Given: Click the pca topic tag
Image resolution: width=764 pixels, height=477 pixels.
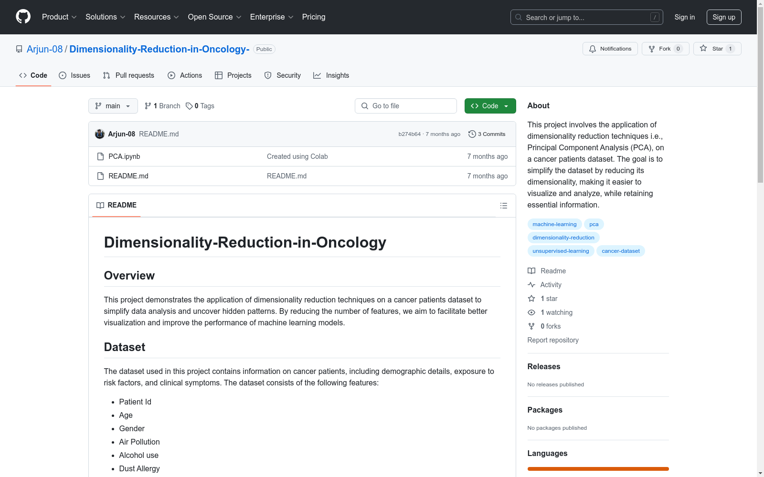Looking at the screenshot, I should click(x=594, y=224).
